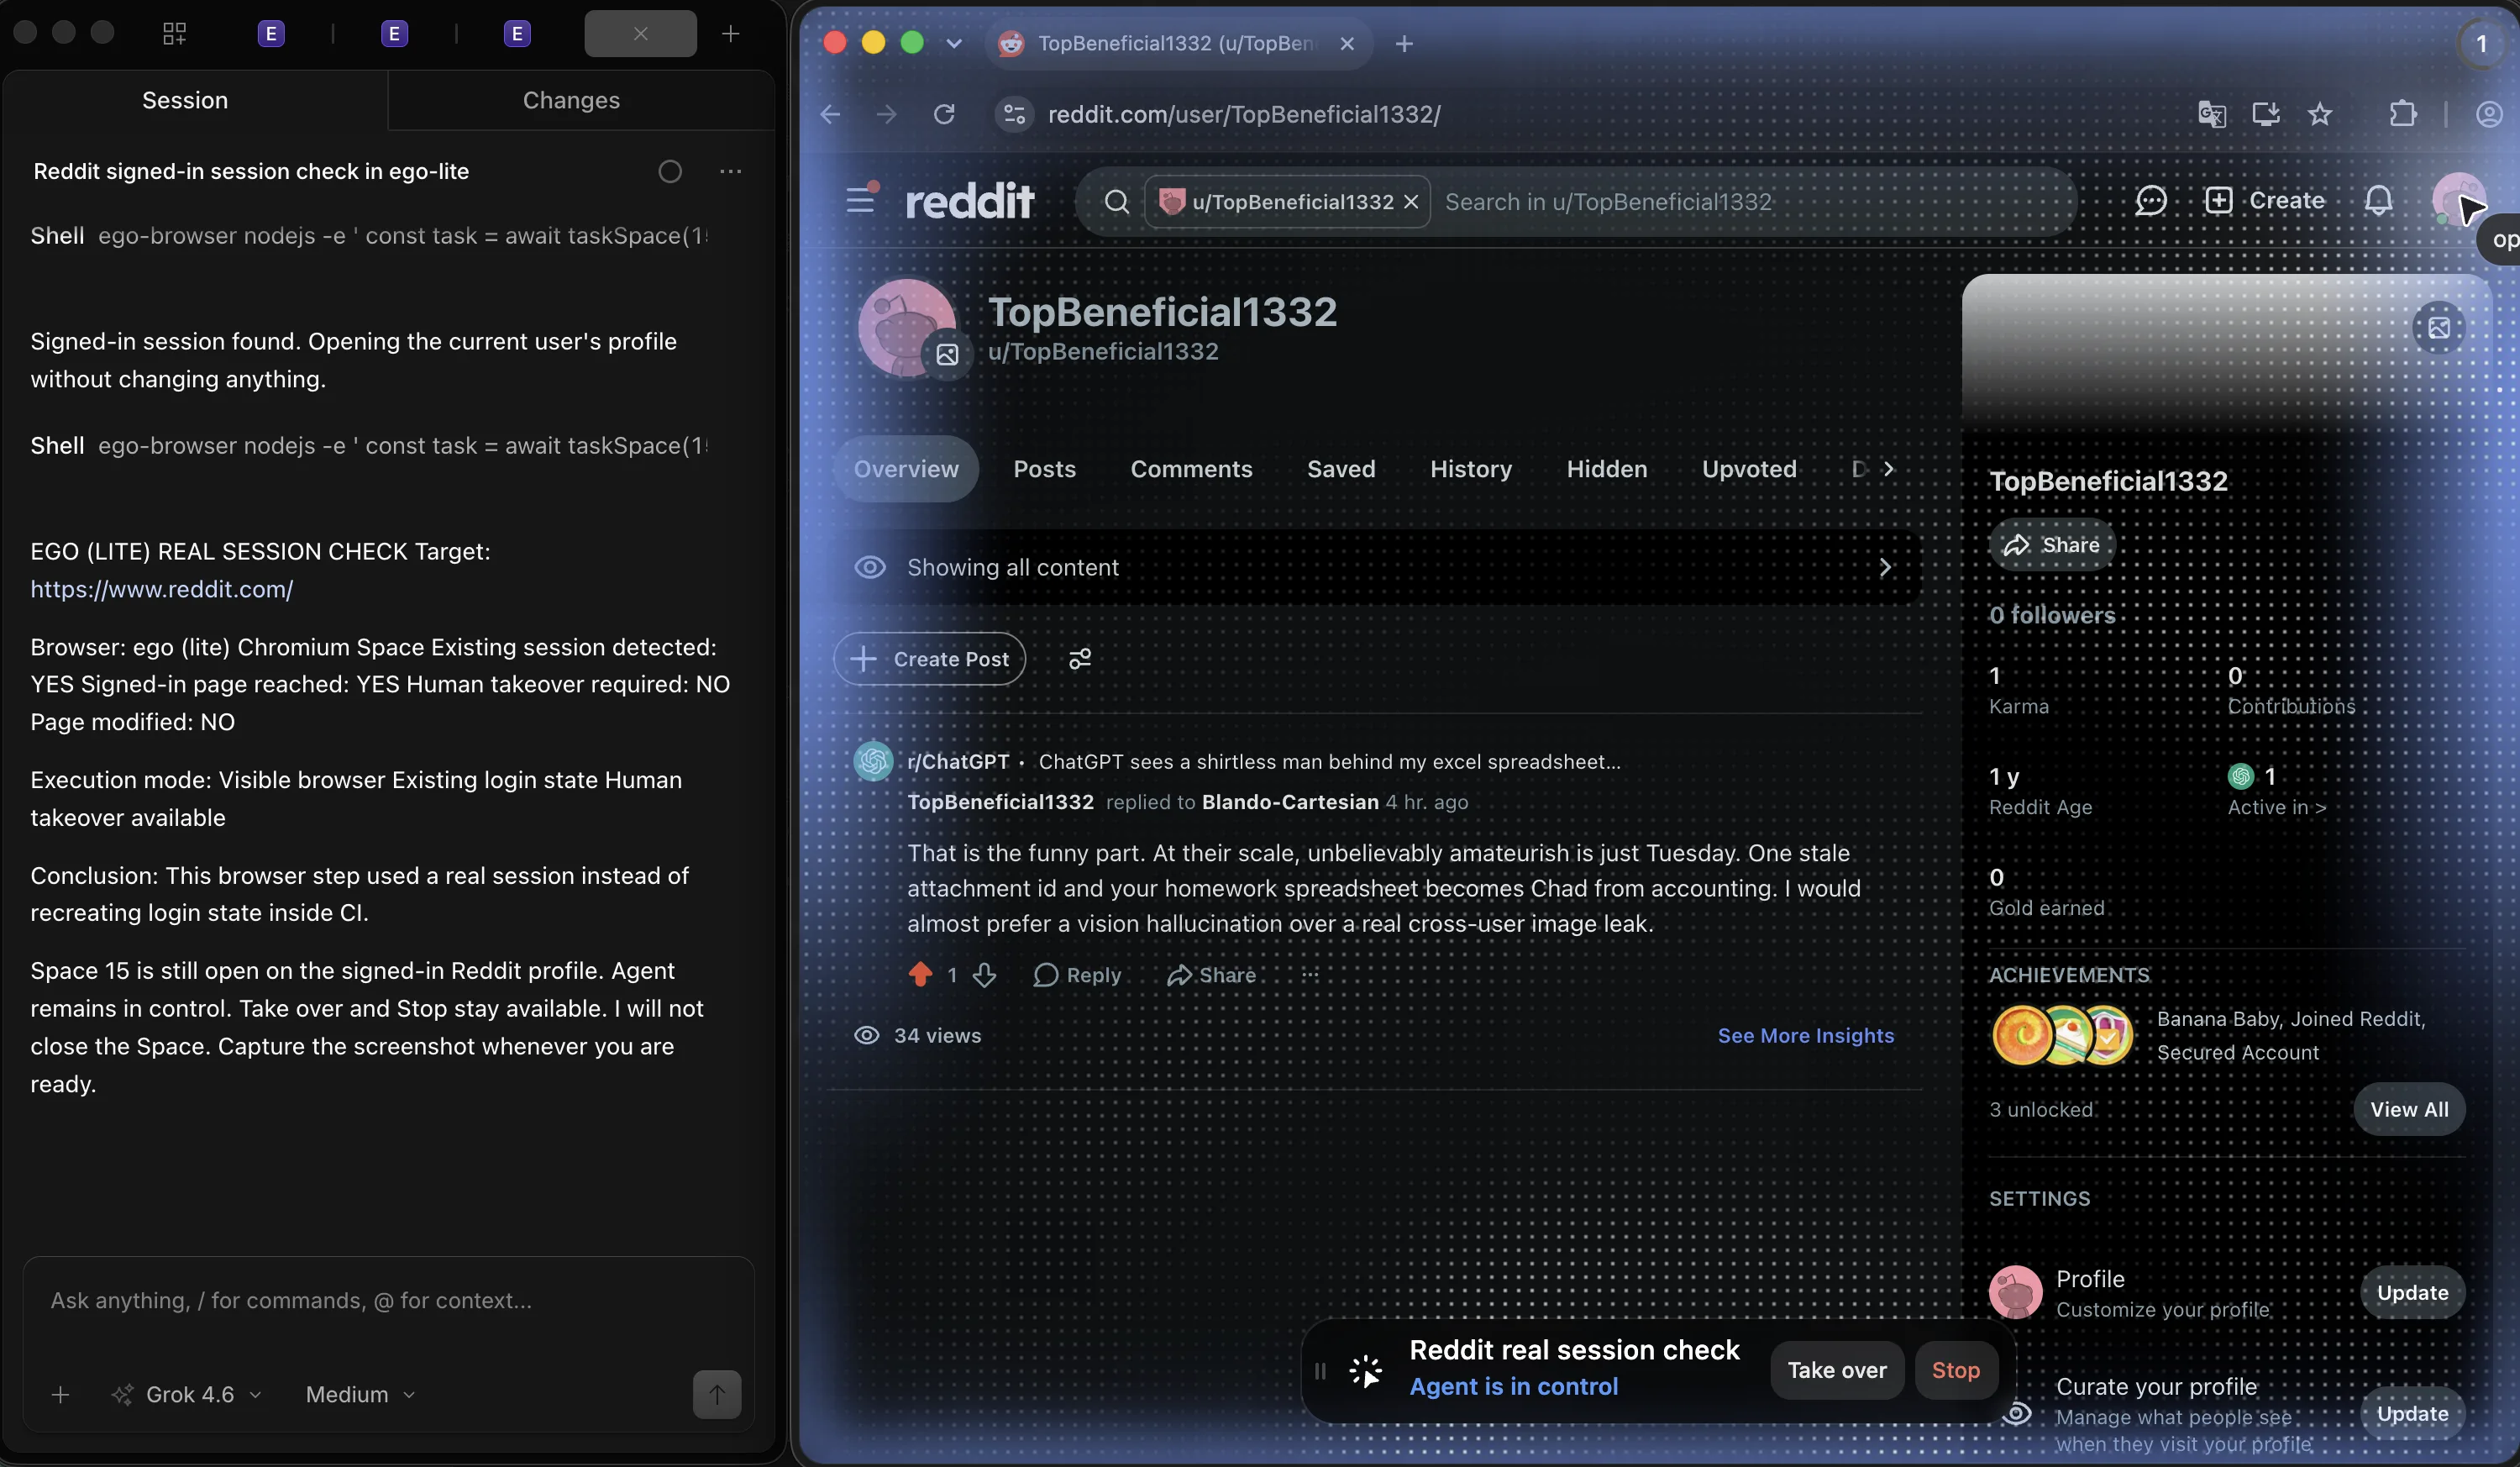The image size is (2520, 1467).
Task: Open the three-dot session options menu
Action: (x=731, y=171)
